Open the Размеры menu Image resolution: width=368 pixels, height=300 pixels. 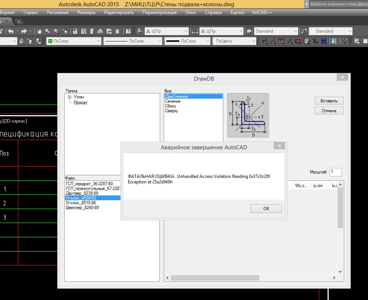click(x=86, y=12)
